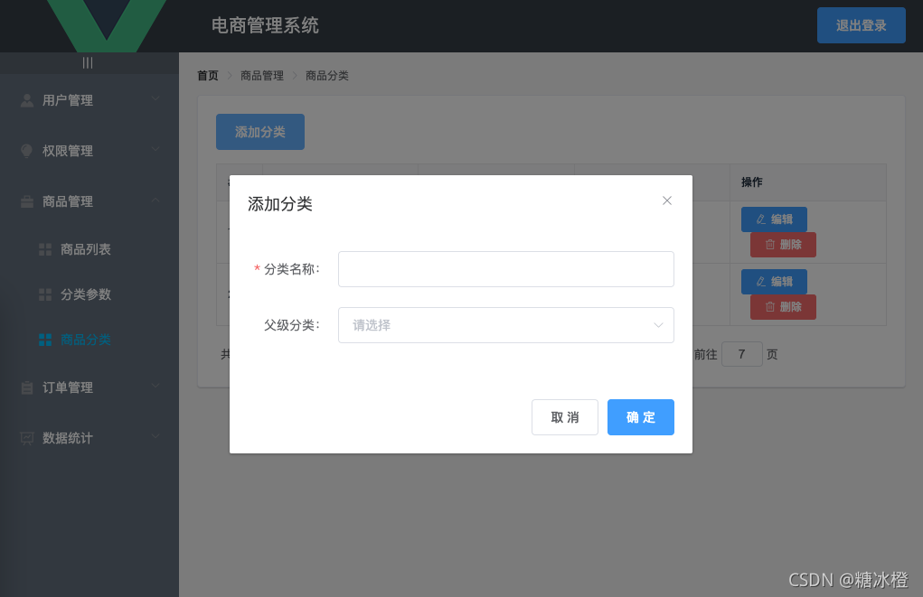Toggle the sidebar collapse bar icon

(x=88, y=63)
